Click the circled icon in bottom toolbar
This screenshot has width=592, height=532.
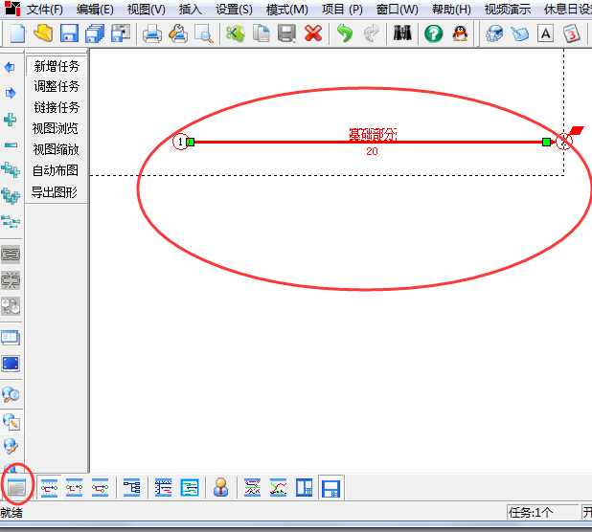[16, 488]
